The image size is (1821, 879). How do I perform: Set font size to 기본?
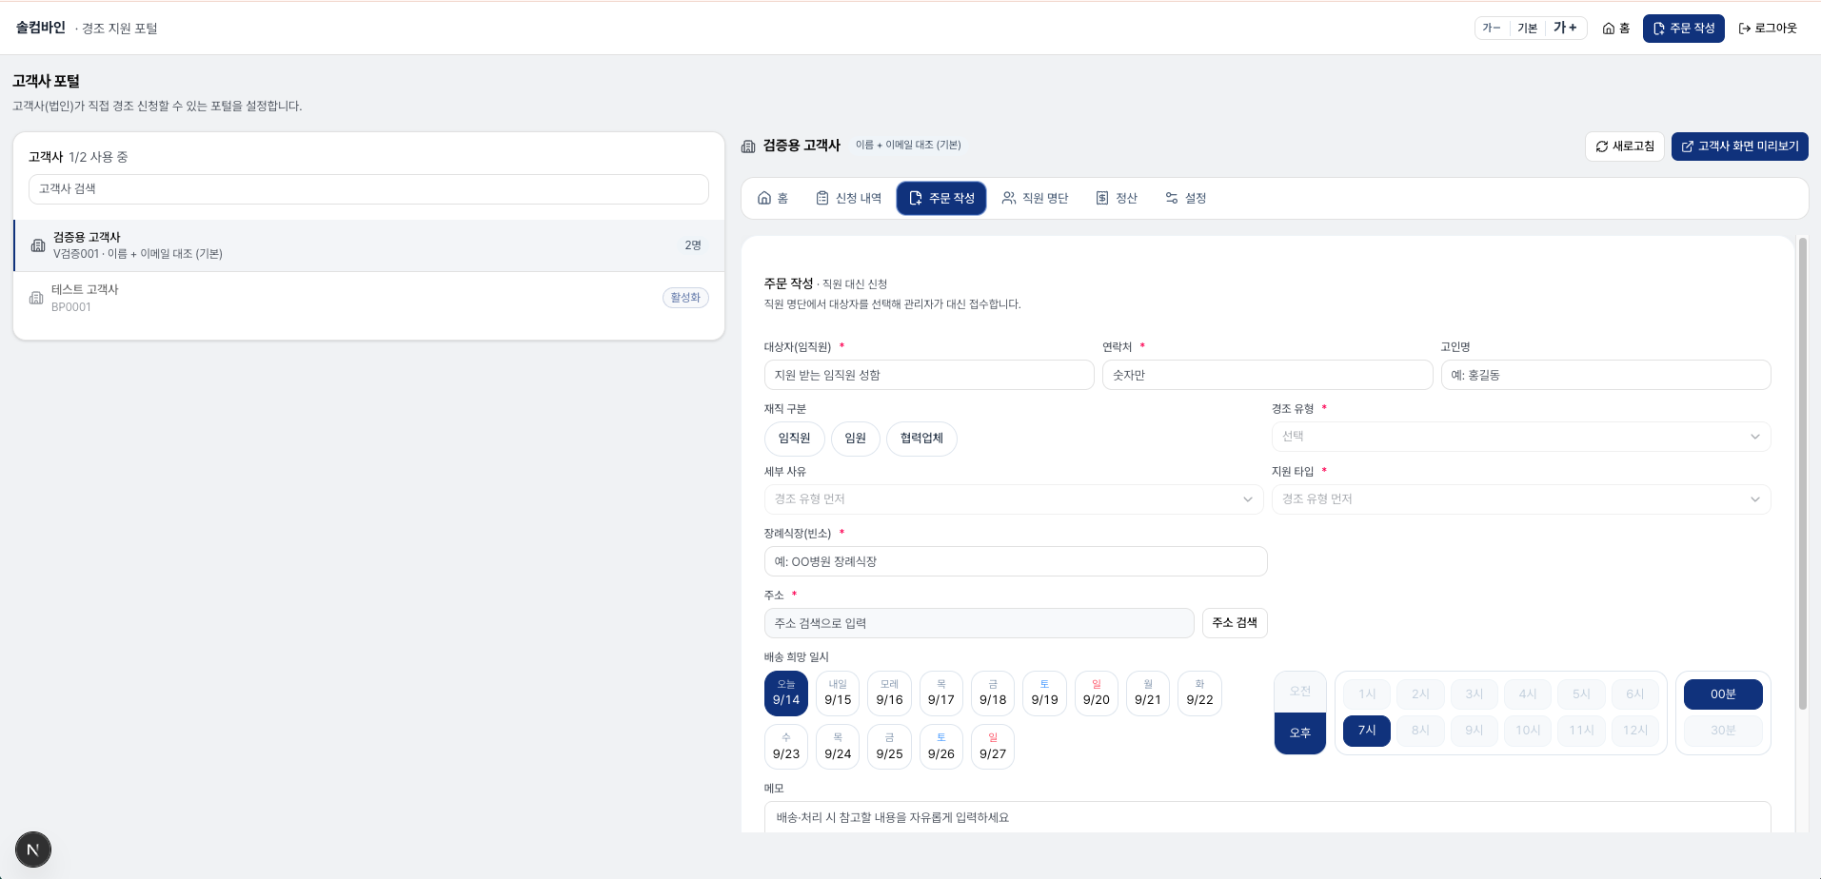point(1527,28)
